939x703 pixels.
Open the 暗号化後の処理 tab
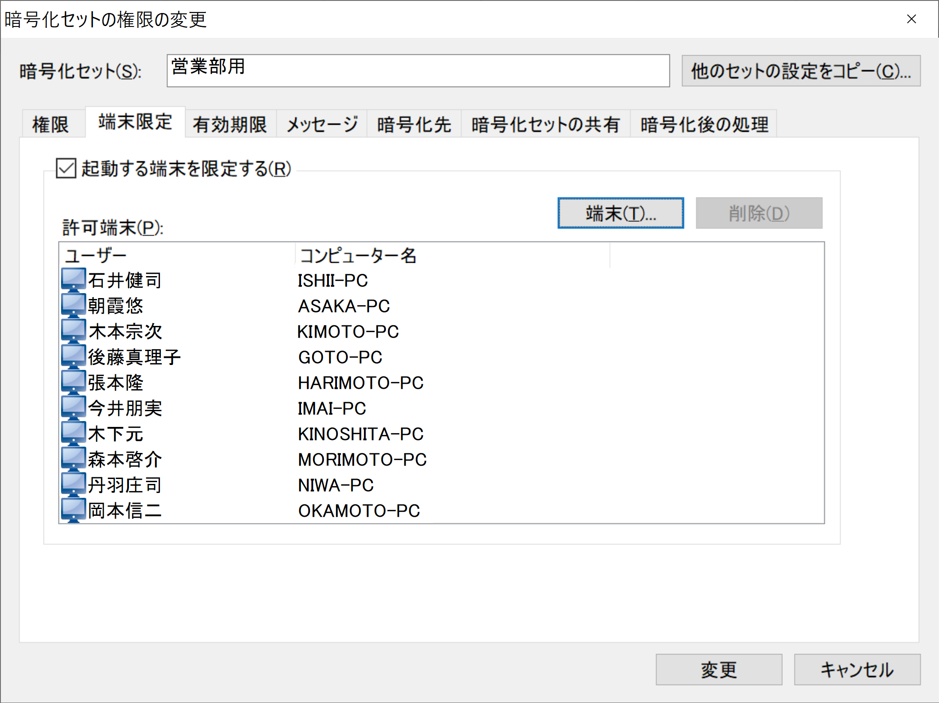tap(704, 124)
